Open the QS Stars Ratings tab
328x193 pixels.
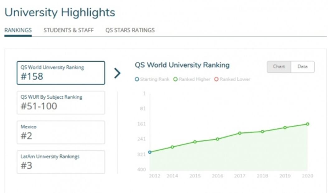coord(130,30)
